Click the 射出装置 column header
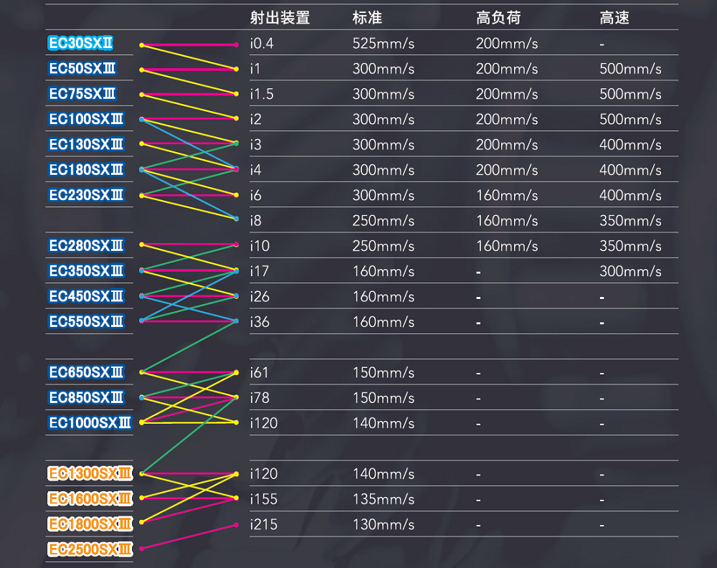Screen dimensions: 717x568 pyautogui.click(x=280, y=18)
